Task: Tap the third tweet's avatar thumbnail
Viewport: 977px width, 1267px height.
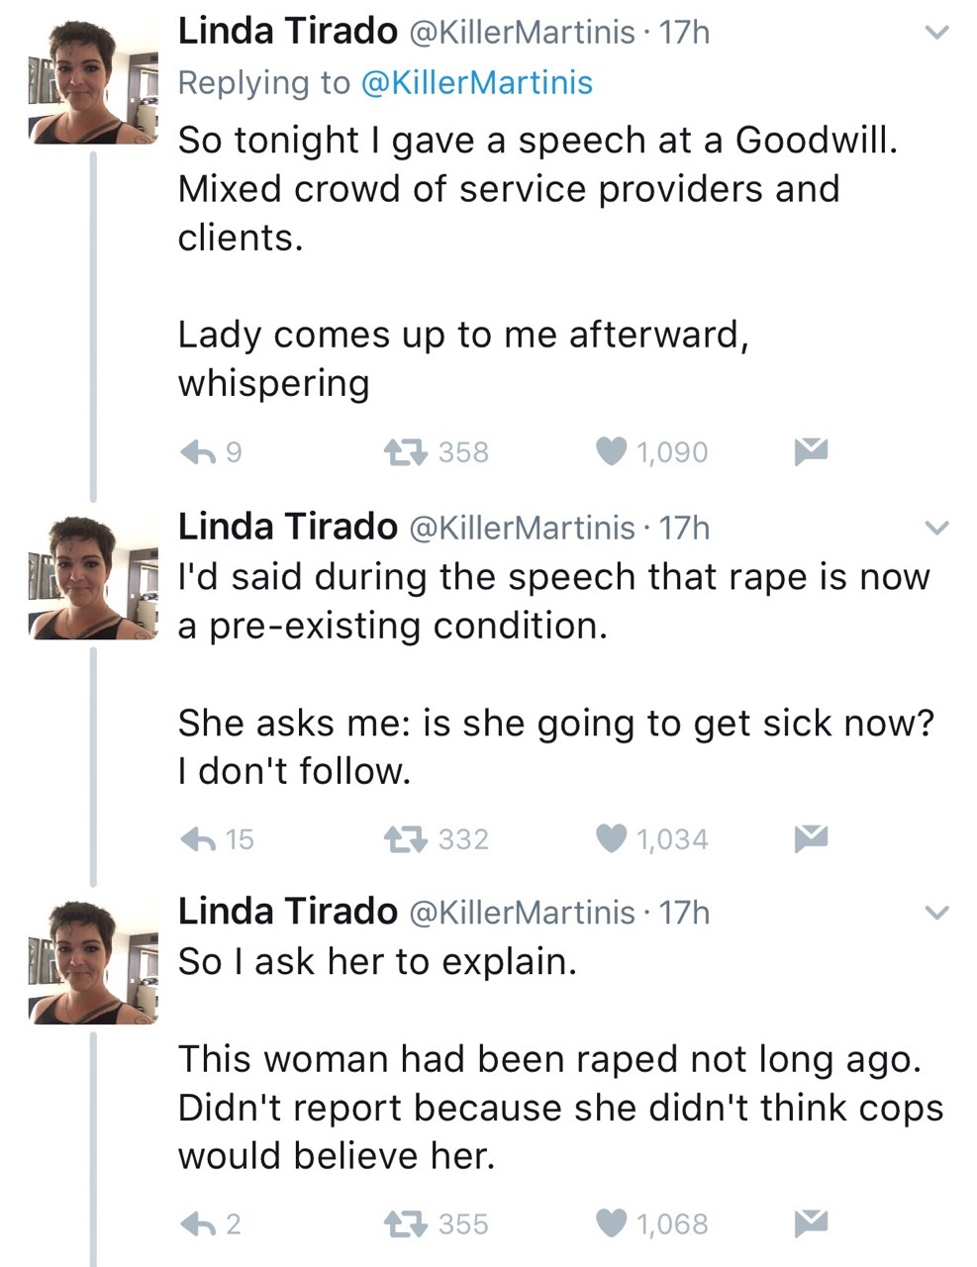Action: 93,962
